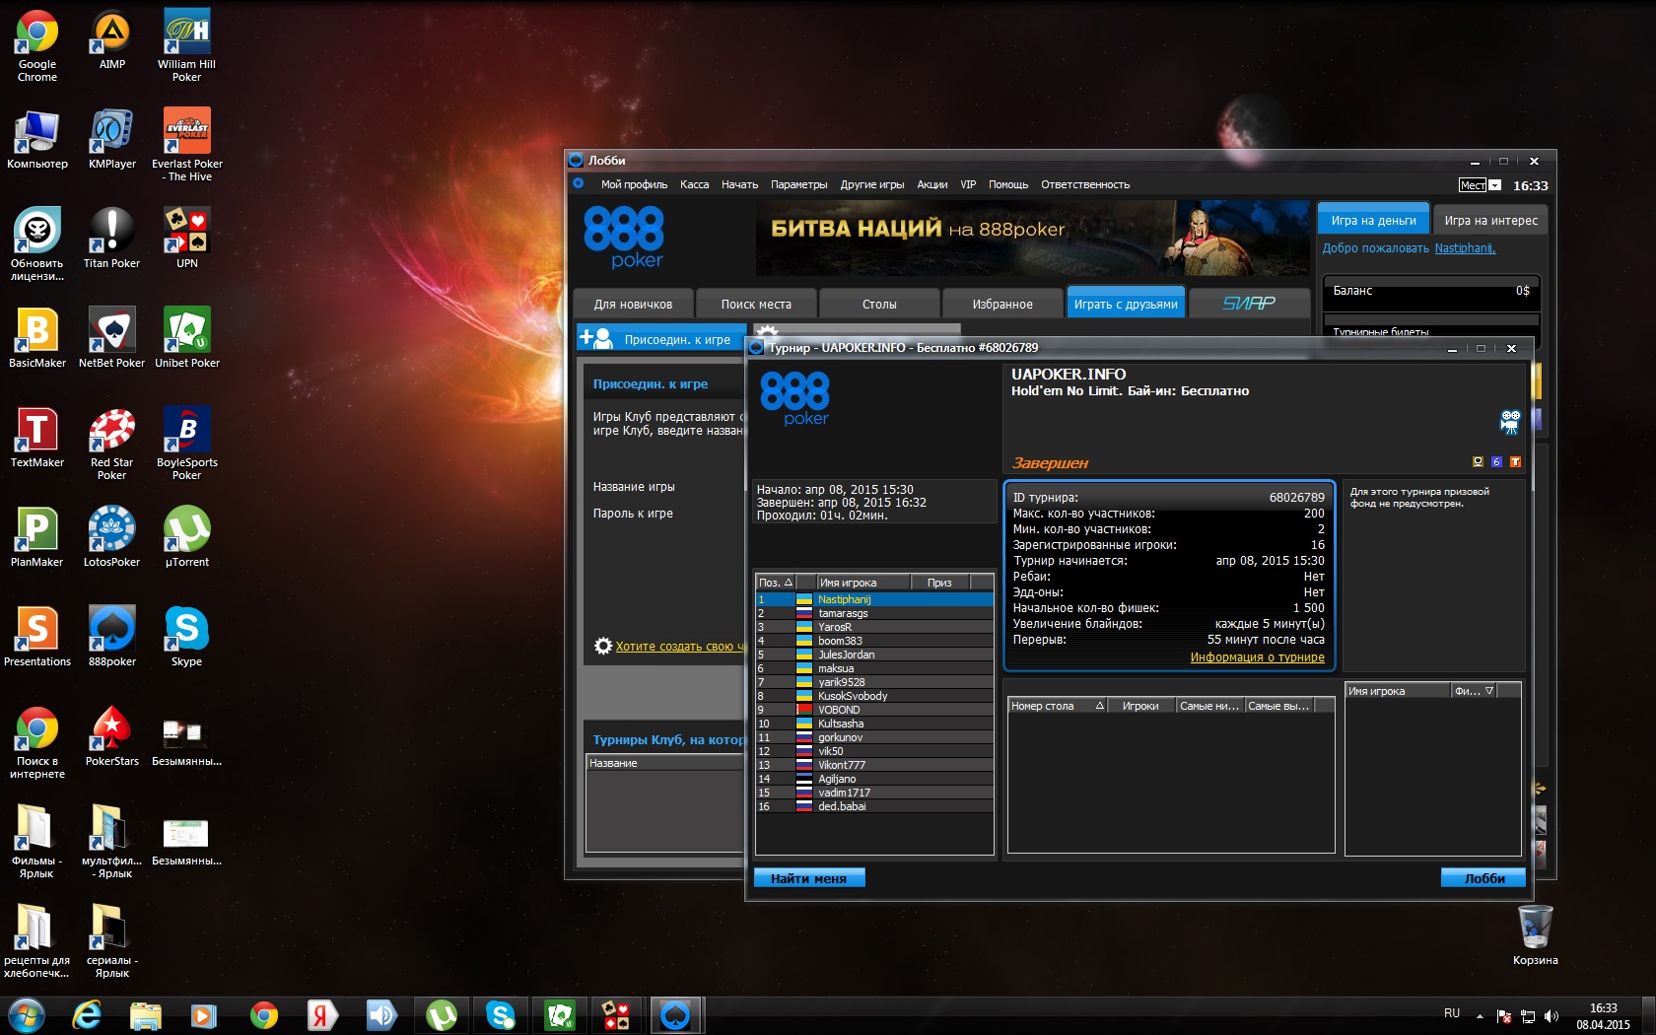1656x1035 pixels.
Task: Select the Поиск места tab
Action: 756,304
